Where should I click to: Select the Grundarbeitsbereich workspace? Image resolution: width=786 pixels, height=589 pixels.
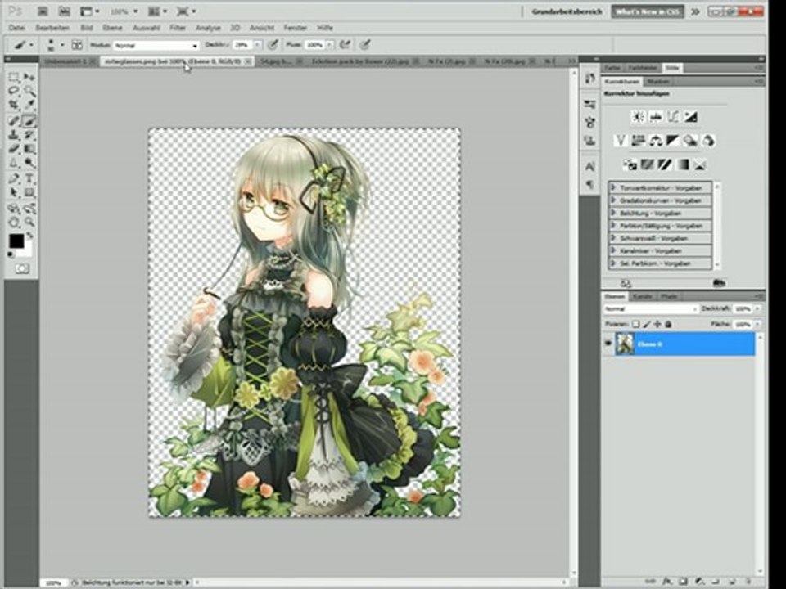567,11
